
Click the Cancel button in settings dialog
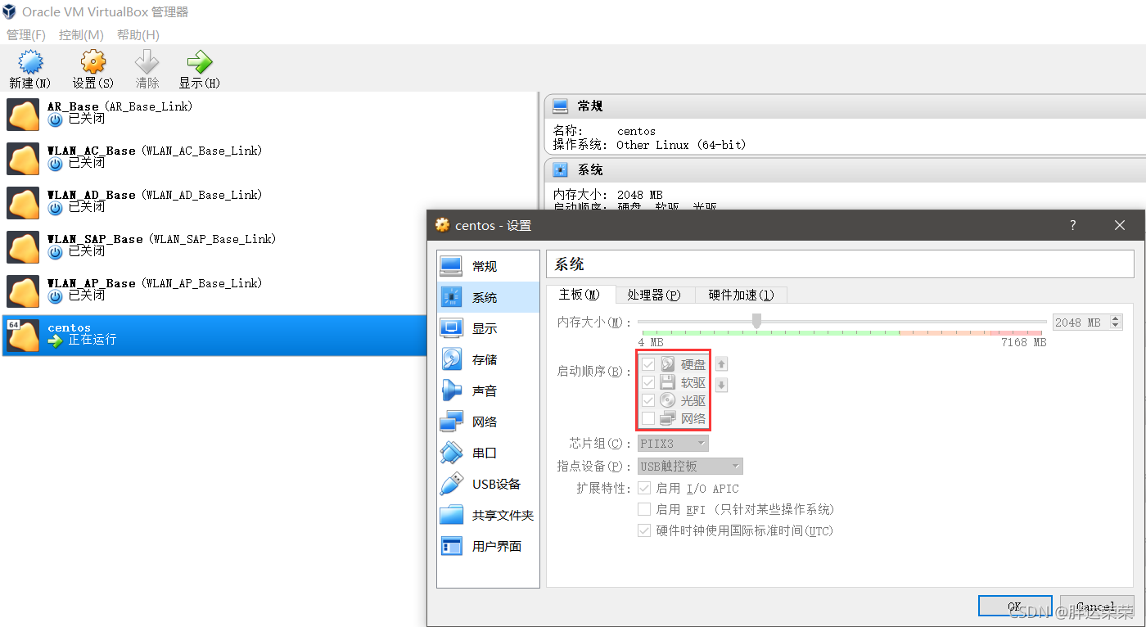[x=1097, y=607]
